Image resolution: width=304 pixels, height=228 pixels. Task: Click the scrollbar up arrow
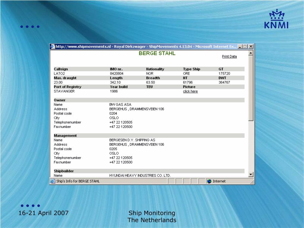pyautogui.click(x=251, y=53)
